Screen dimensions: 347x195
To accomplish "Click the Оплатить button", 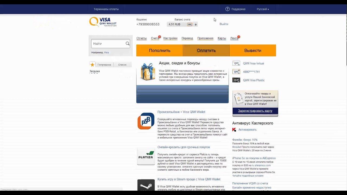I will point(206,51).
